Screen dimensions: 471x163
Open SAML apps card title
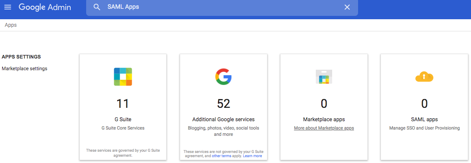tap(424, 119)
